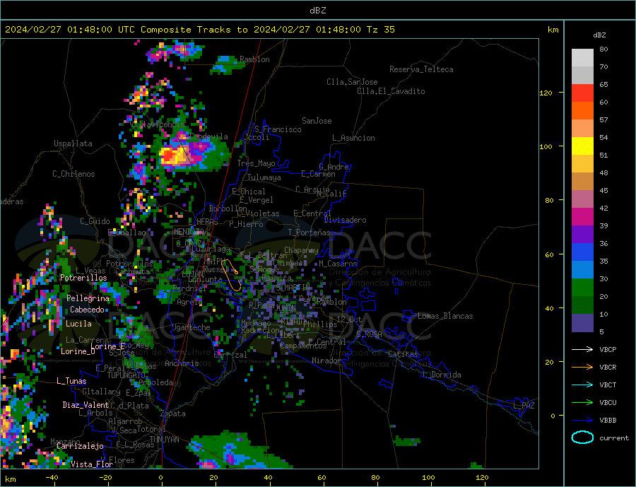Screen dimensions: 636x487
Task: Click the timestamp header '2024/02/27 01:48:00 UTC Composite'
Action: [98, 30]
